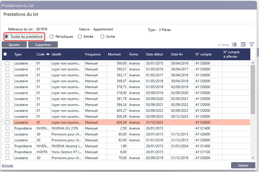Viewport: 259px width, 172px height.
Task: Check the row with amount 584,24
Action: click(7, 105)
